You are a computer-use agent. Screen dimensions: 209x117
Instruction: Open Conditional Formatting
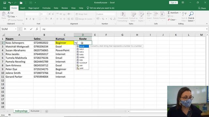123,17
